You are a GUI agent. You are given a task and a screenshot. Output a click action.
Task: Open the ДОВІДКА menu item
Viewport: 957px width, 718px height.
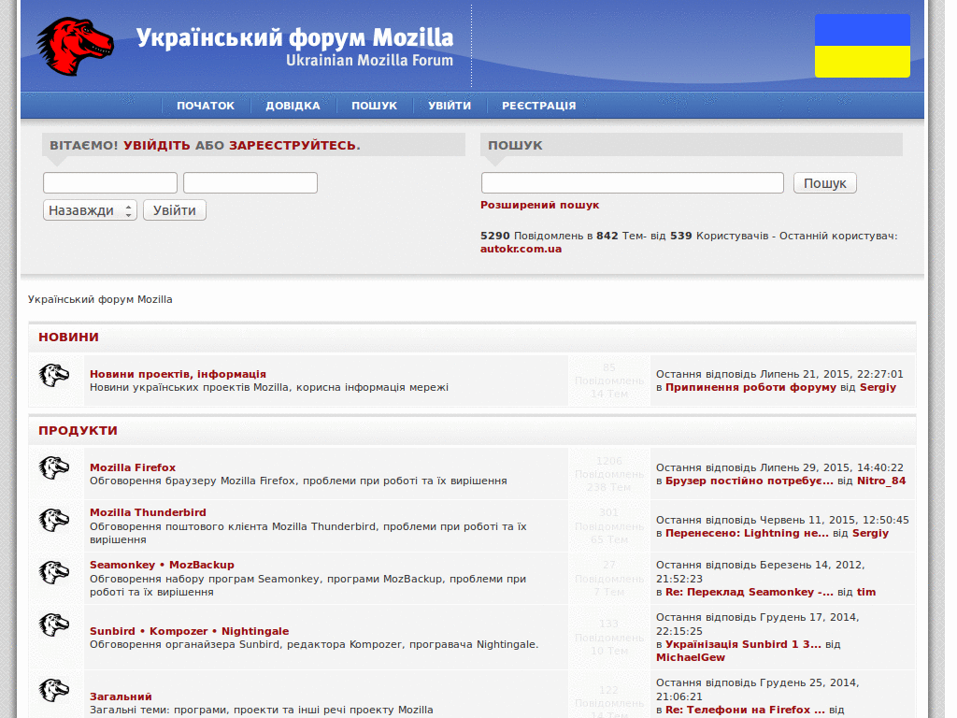tap(293, 106)
